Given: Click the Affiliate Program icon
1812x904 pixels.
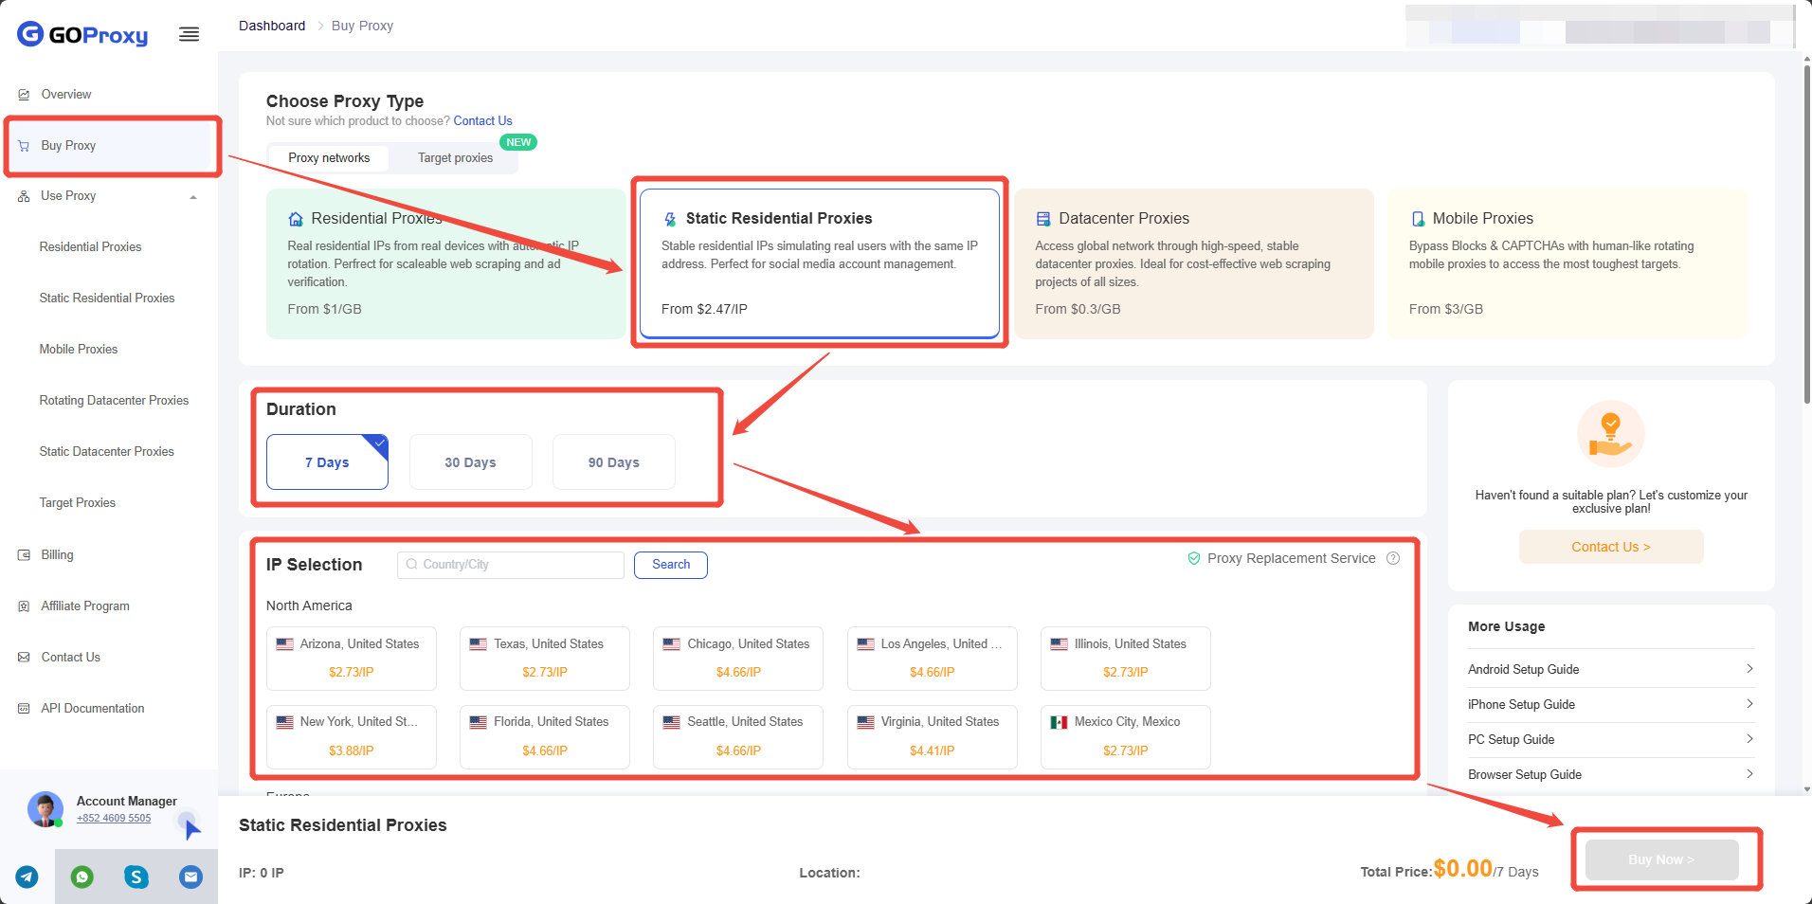Looking at the screenshot, I should click(x=24, y=606).
